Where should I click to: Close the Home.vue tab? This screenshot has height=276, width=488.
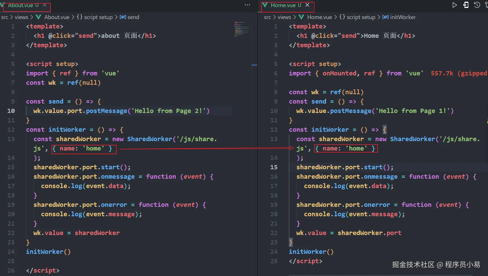click(307, 5)
